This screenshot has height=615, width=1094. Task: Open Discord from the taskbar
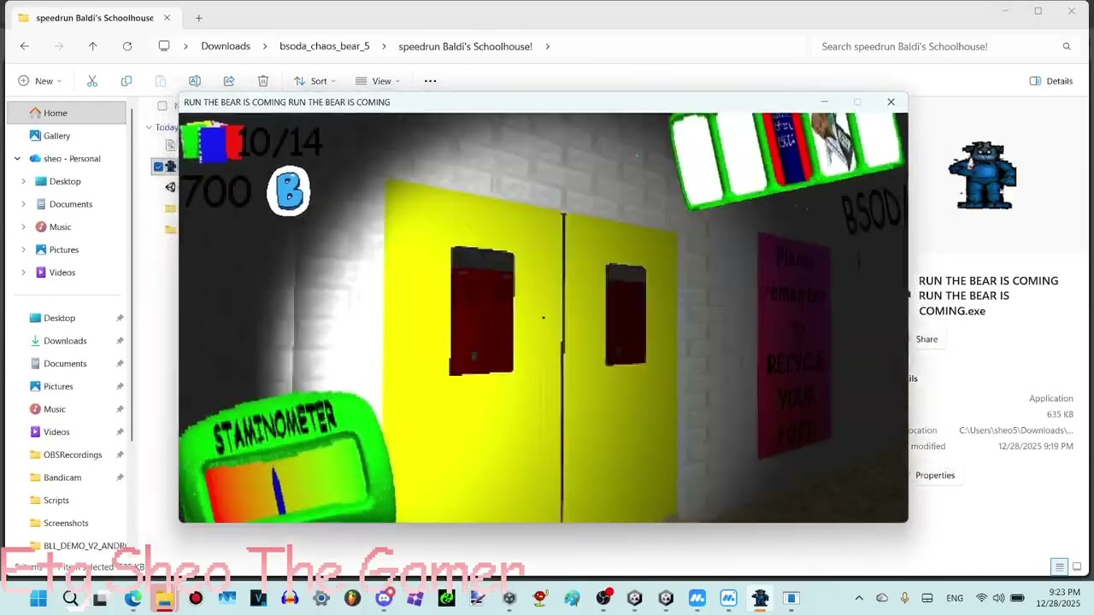(x=384, y=599)
